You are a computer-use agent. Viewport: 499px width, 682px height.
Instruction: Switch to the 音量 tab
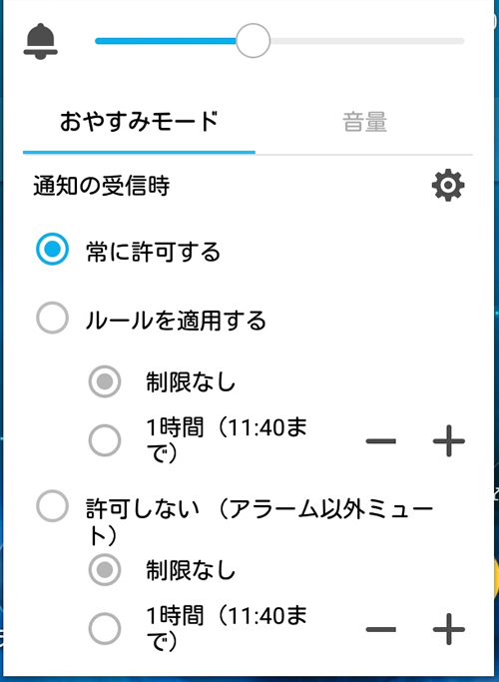click(x=364, y=122)
